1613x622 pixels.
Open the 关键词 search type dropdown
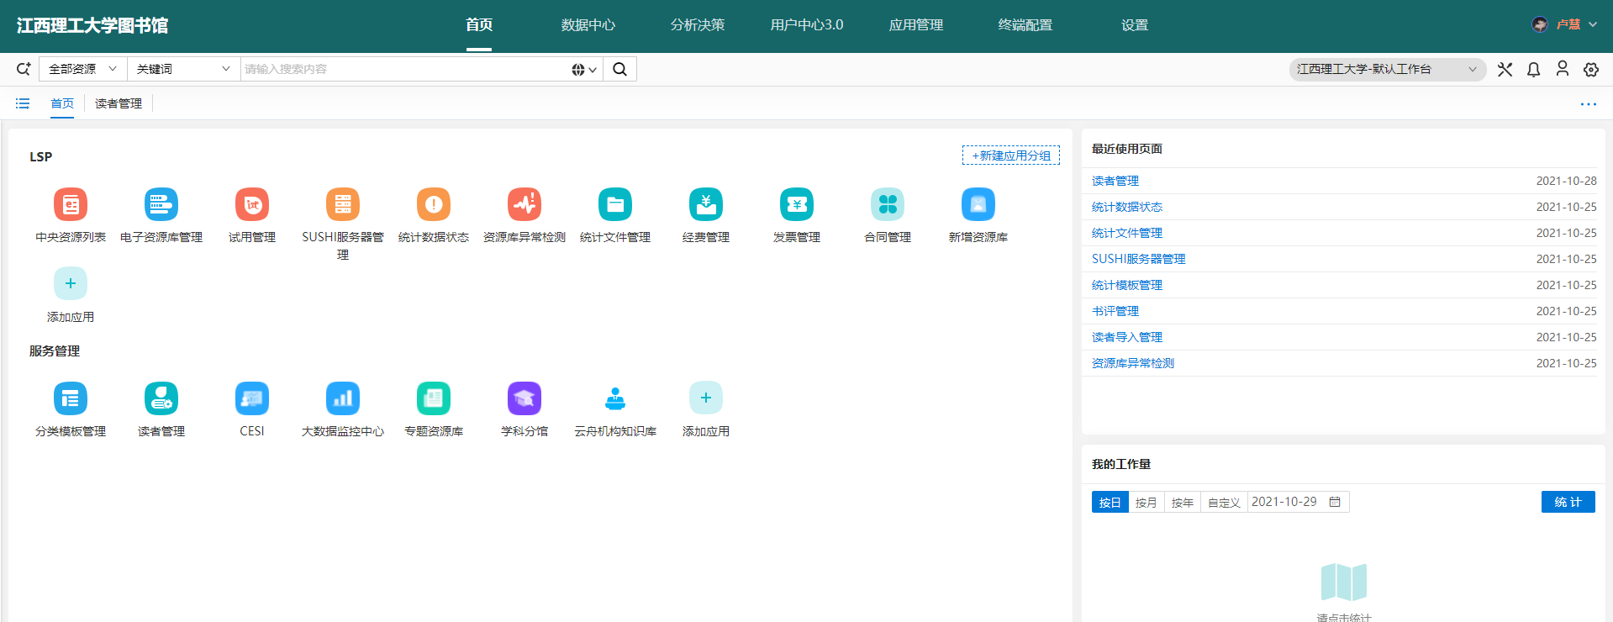(182, 69)
